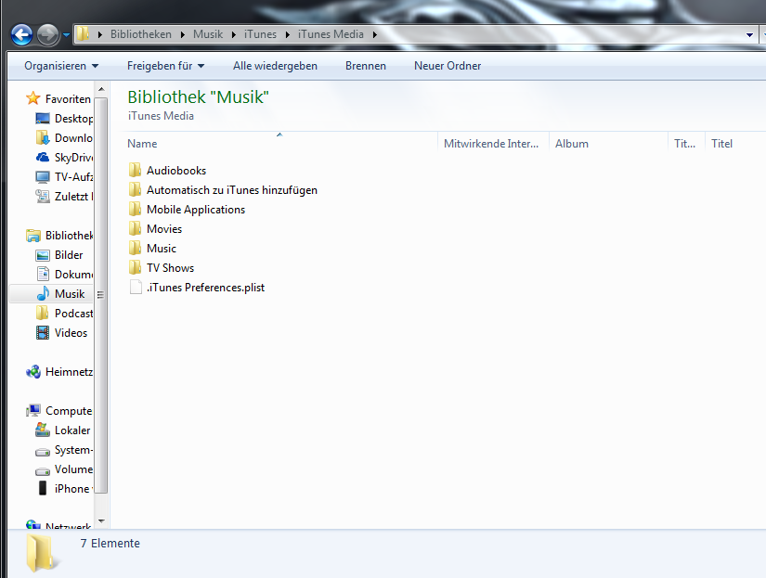Image resolution: width=766 pixels, height=578 pixels.
Task: Select the Mobile Applications folder icon
Action: point(136,209)
